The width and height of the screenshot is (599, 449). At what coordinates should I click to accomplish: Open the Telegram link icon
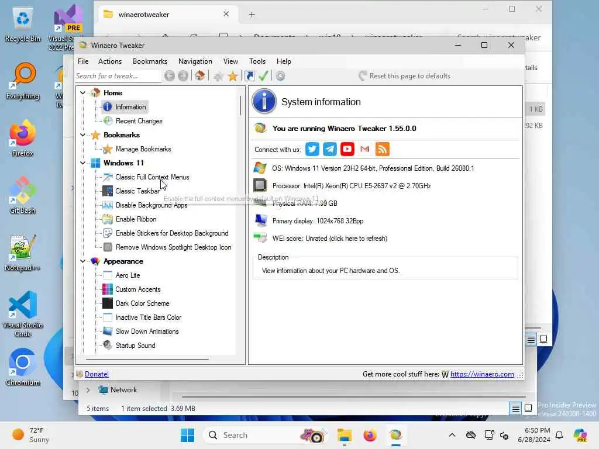click(x=330, y=149)
